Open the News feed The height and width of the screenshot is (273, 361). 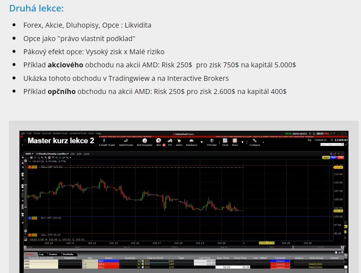(235, 143)
